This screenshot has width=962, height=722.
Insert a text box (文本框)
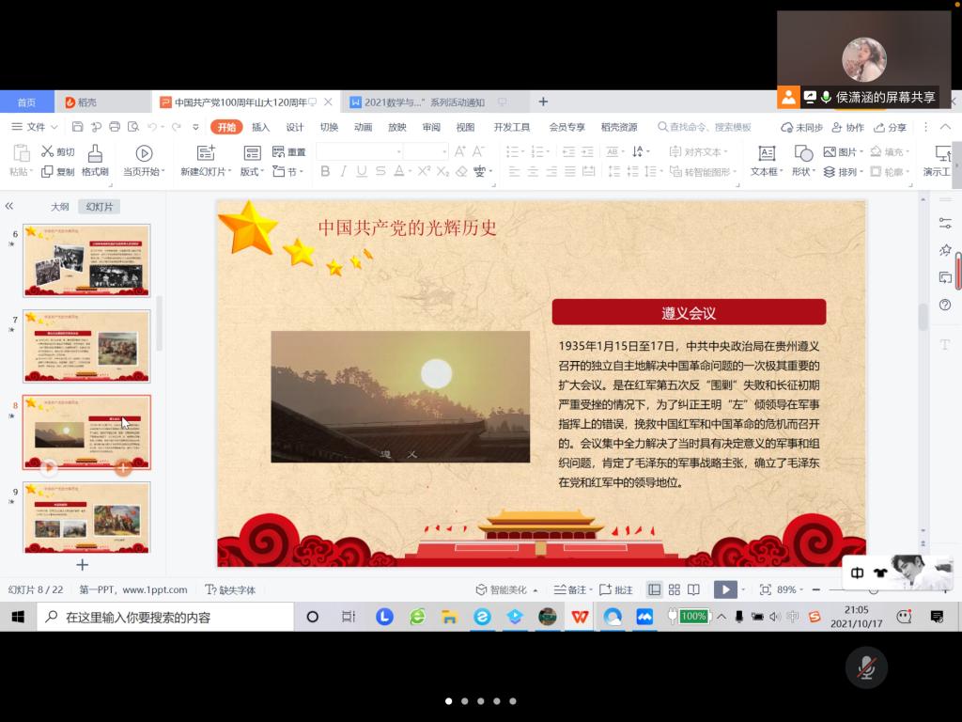[x=767, y=153]
